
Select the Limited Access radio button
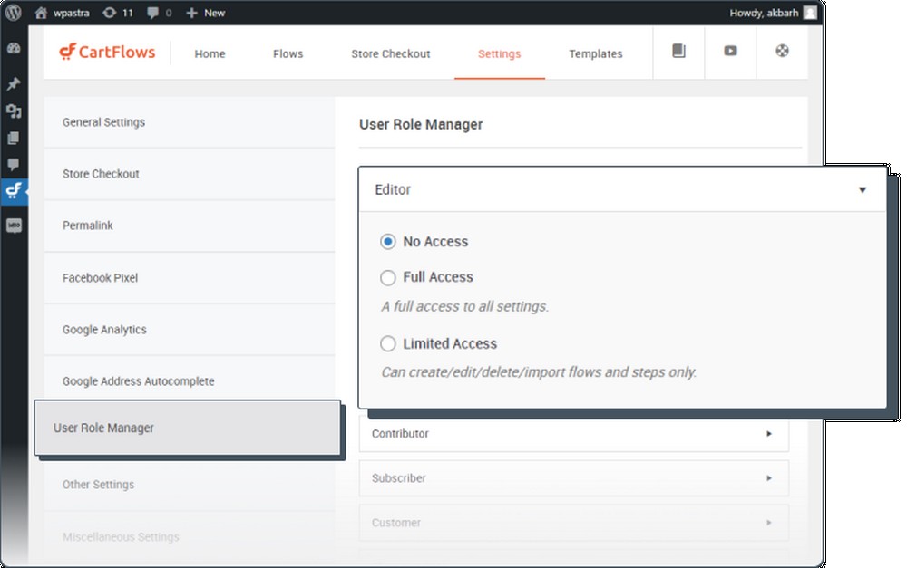click(387, 344)
